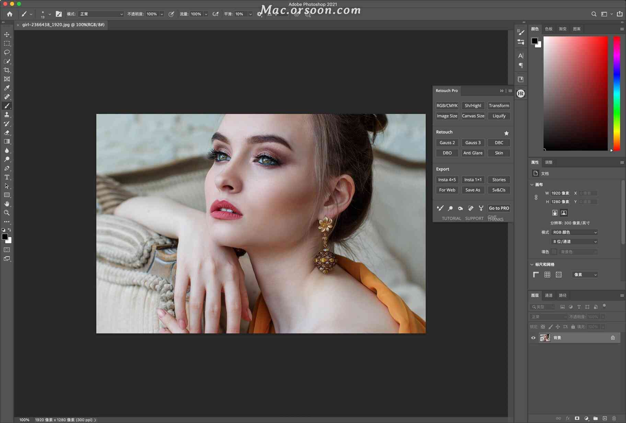Screen dimensions: 626x423
Task: Select the Gradient tool
Action: coord(7,141)
